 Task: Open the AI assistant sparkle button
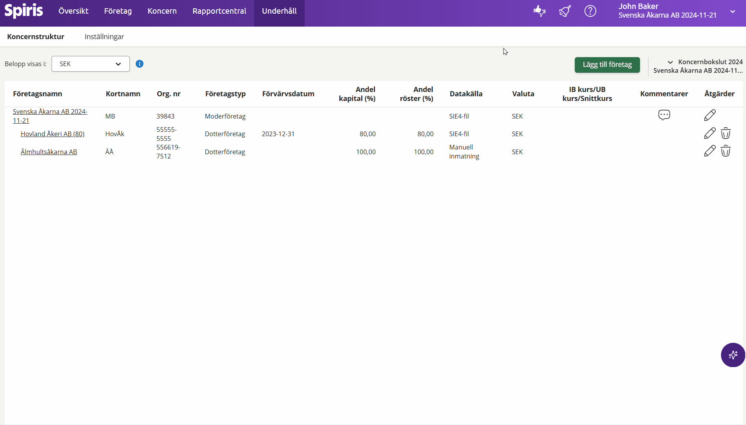click(733, 355)
